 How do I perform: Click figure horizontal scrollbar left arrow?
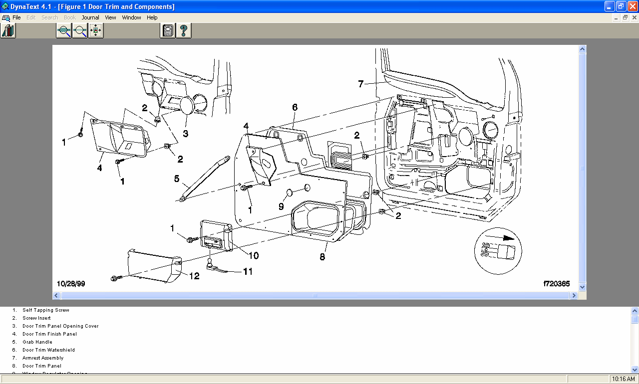point(56,296)
